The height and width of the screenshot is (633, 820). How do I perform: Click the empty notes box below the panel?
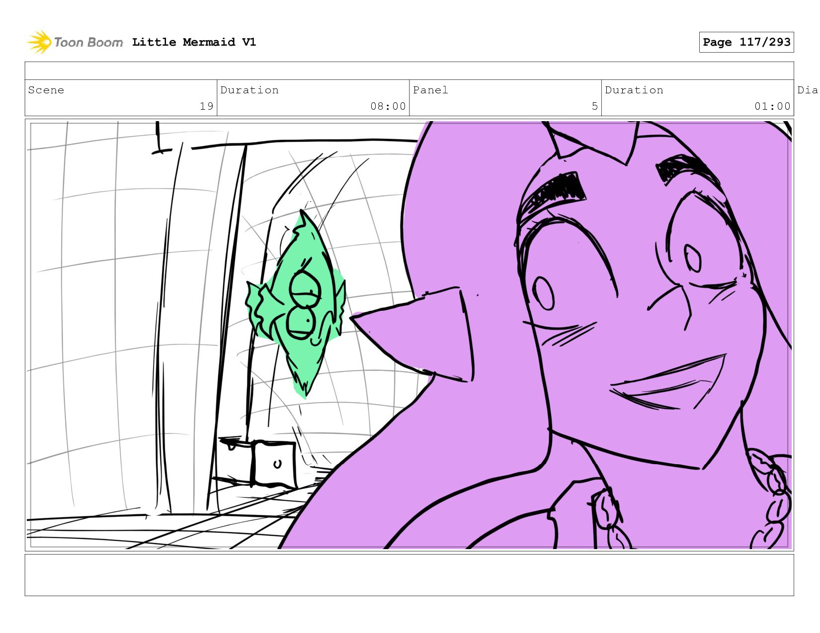tap(409, 575)
